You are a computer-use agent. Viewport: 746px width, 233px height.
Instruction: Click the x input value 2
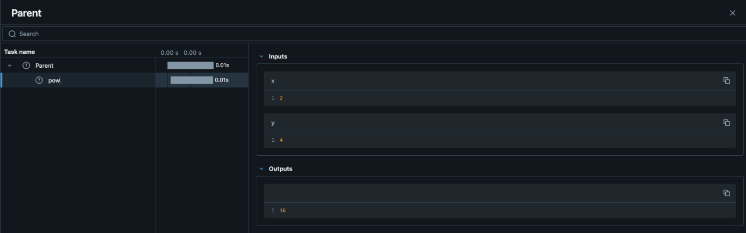tap(281, 98)
